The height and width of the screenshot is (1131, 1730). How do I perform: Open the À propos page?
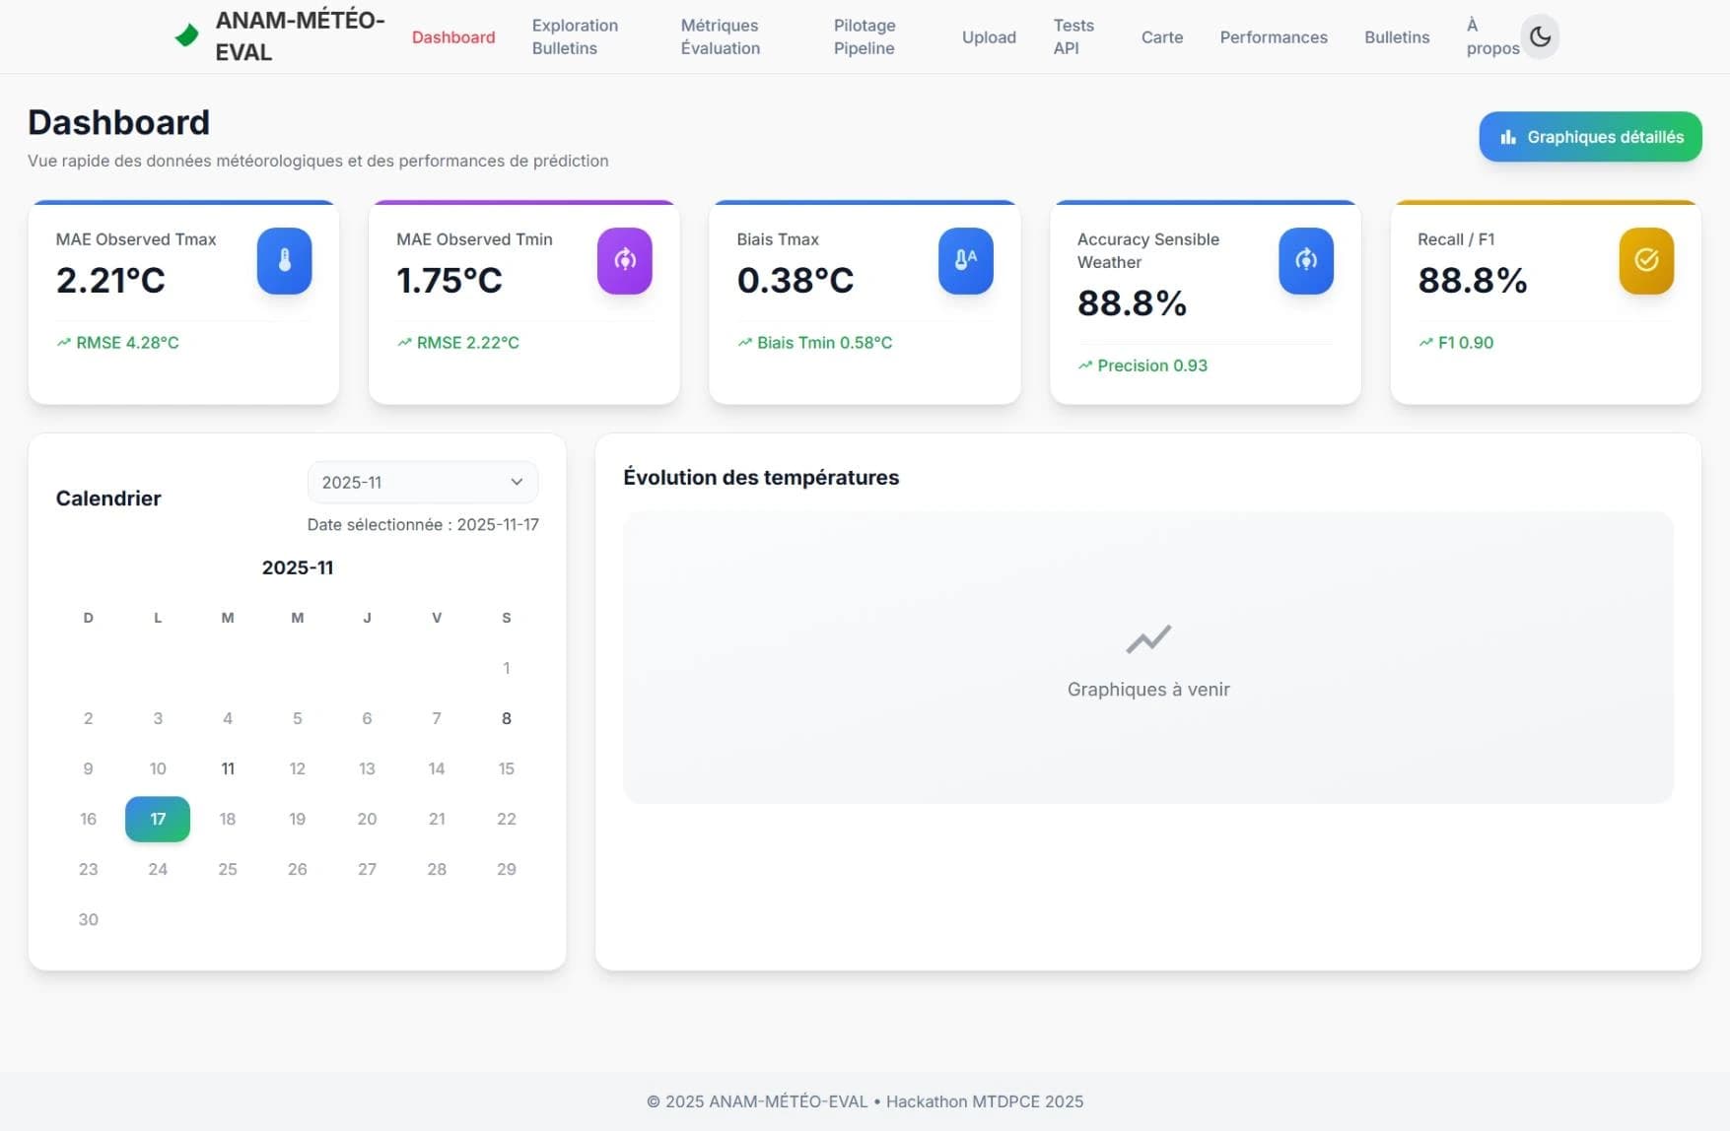1490,37
